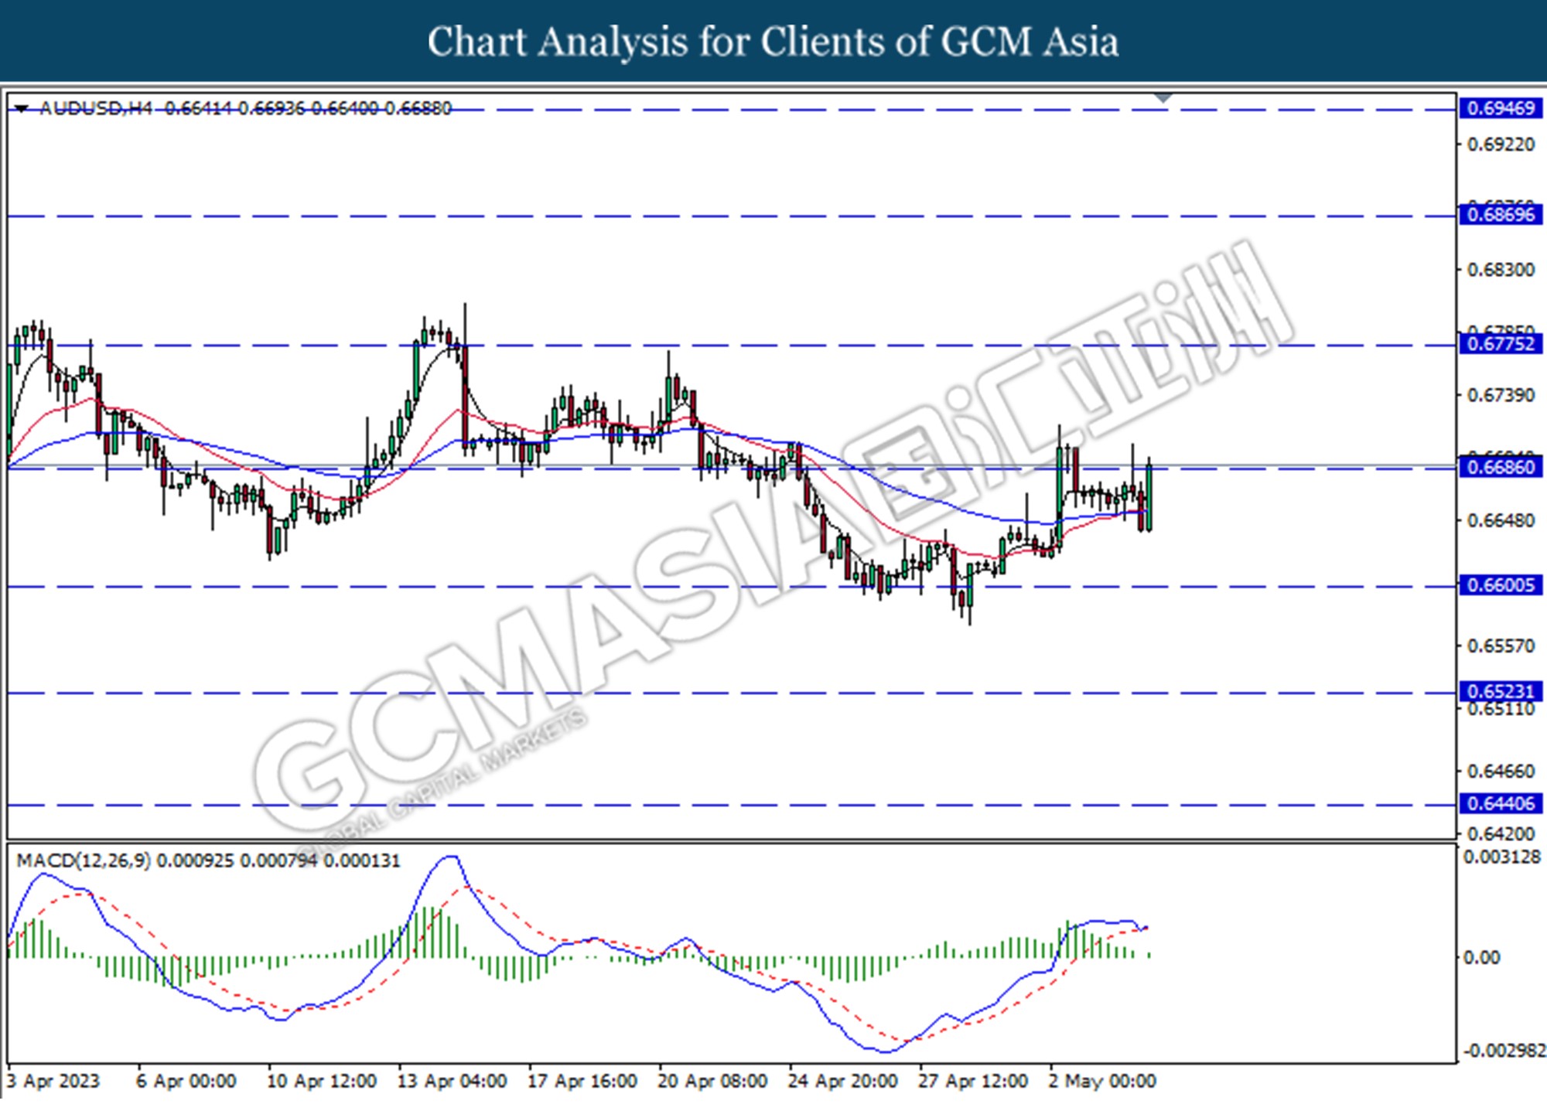Click the 0.68300 price axis value
The height and width of the screenshot is (1104, 1547).
[x=1501, y=270]
